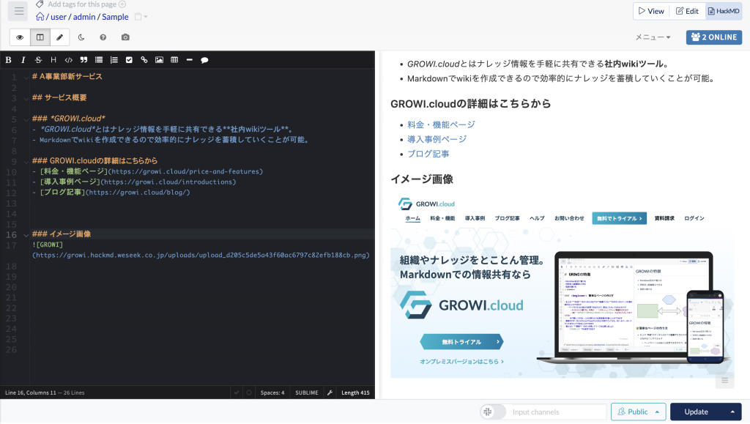Screen dimensions: 750x424
Task: Click the '# A事業部新サービス' line in editor
Action: [x=67, y=76]
